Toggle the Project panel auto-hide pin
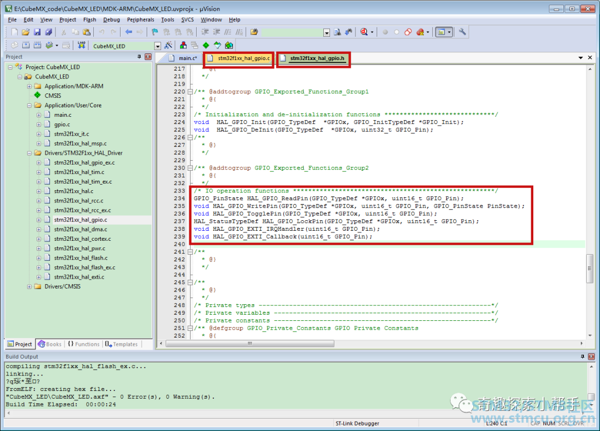Viewport: 600px width, 431px height. pos(139,57)
